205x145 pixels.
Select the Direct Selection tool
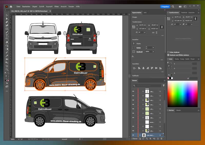(x=7, y=19)
